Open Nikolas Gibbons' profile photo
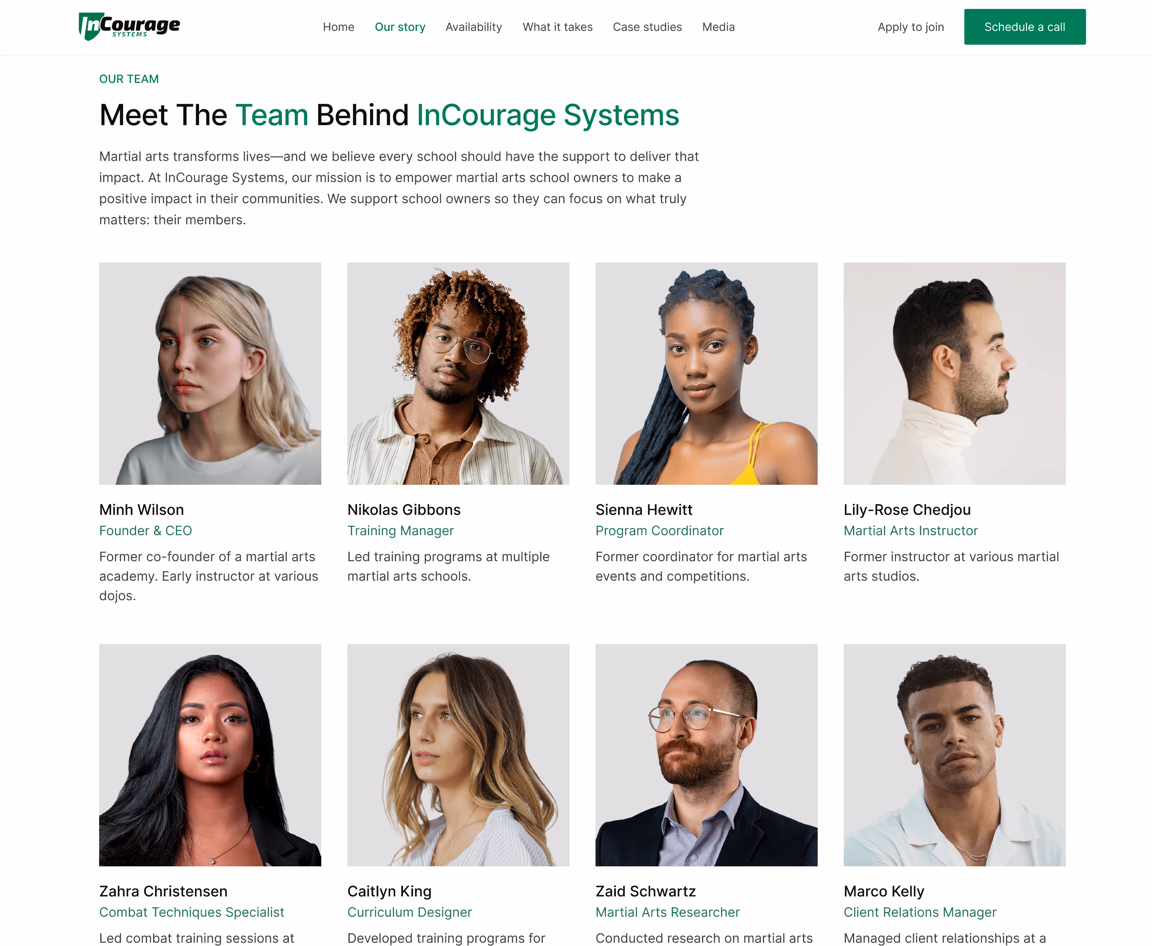 click(x=458, y=373)
